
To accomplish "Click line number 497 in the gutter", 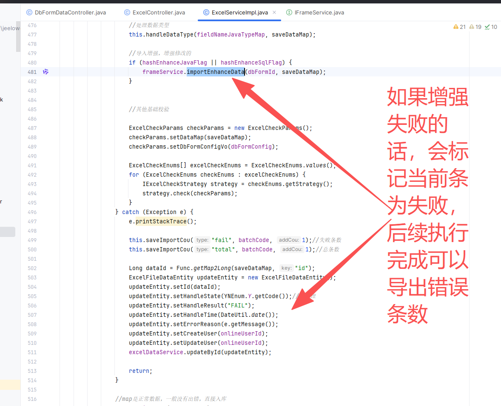I will 32,221.
